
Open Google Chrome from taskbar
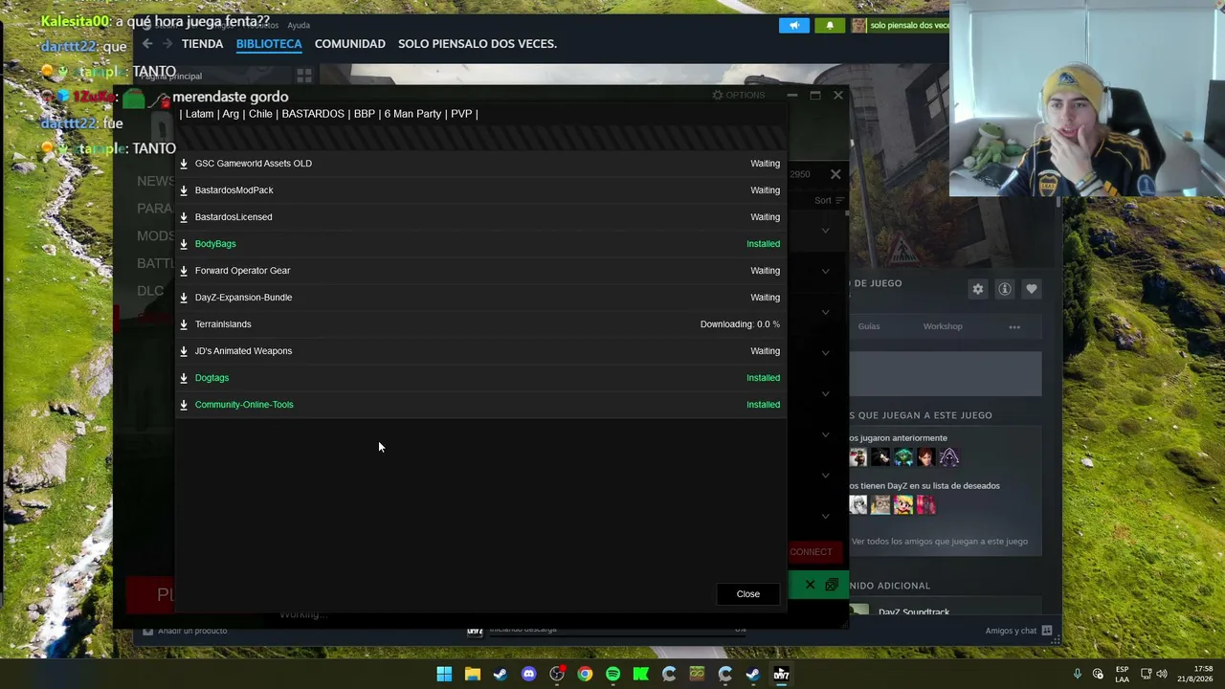[x=585, y=675]
